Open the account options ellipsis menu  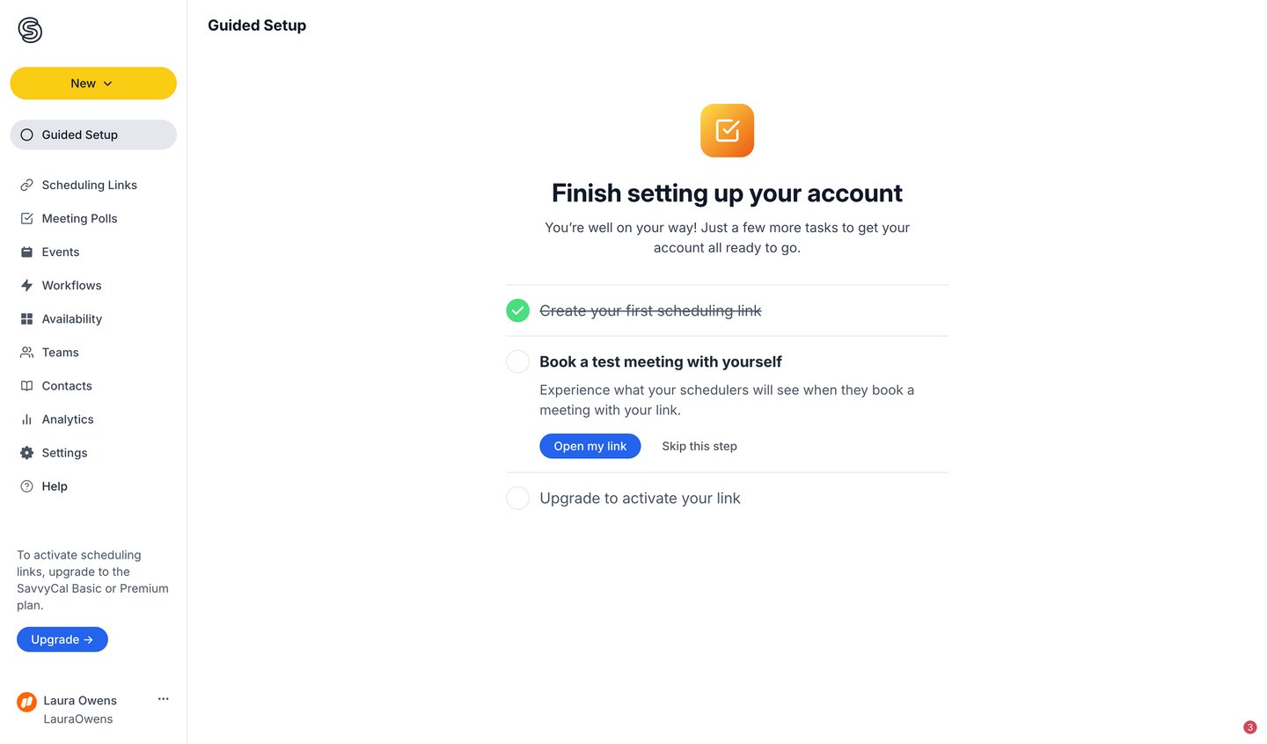pyautogui.click(x=163, y=698)
